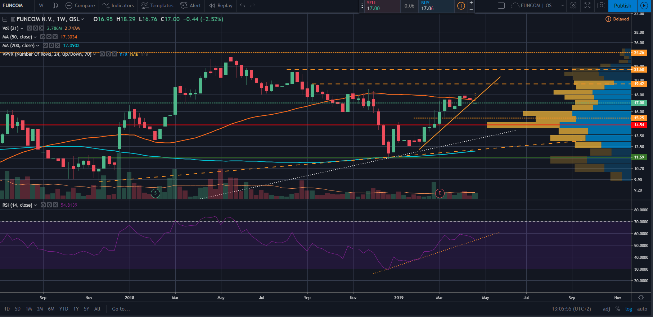Open MA (50, close) settings
The width and height of the screenshot is (653, 317).
(x=49, y=37)
